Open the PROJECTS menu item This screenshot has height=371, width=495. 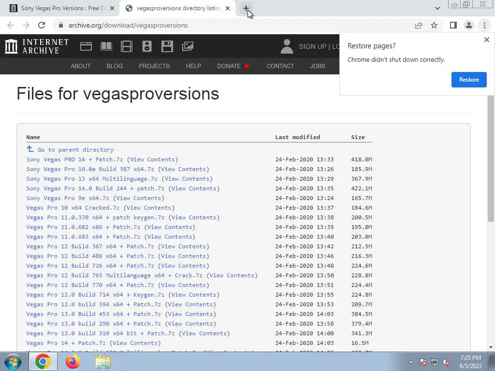[x=154, y=66]
